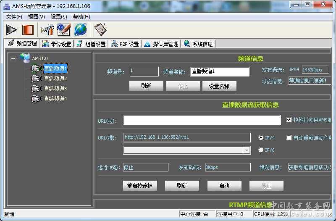Image resolution: width=336 pixels, height=221 pixels.
Task: Click the globe network toolbar icon
Action: (x=81, y=30)
